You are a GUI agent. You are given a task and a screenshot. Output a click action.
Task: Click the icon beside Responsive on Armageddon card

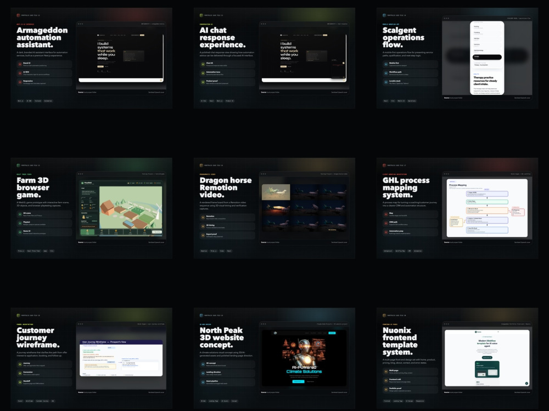[x=20, y=82]
